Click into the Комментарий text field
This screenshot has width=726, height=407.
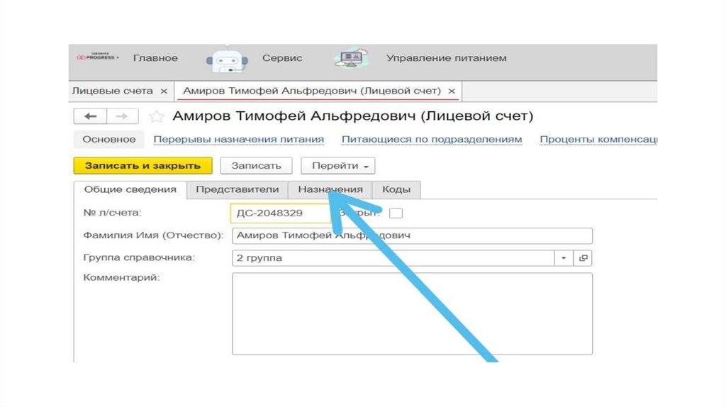tap(411, 313)
